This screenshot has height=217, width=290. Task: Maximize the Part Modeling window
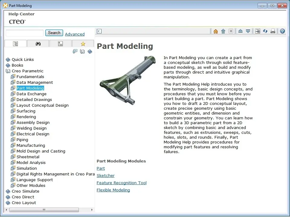point(272,5)
